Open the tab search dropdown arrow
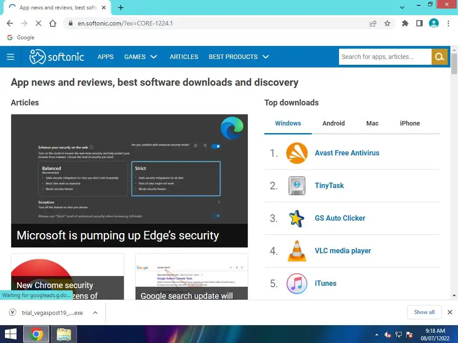Screen dimensions: 458x343 (402, 8)
